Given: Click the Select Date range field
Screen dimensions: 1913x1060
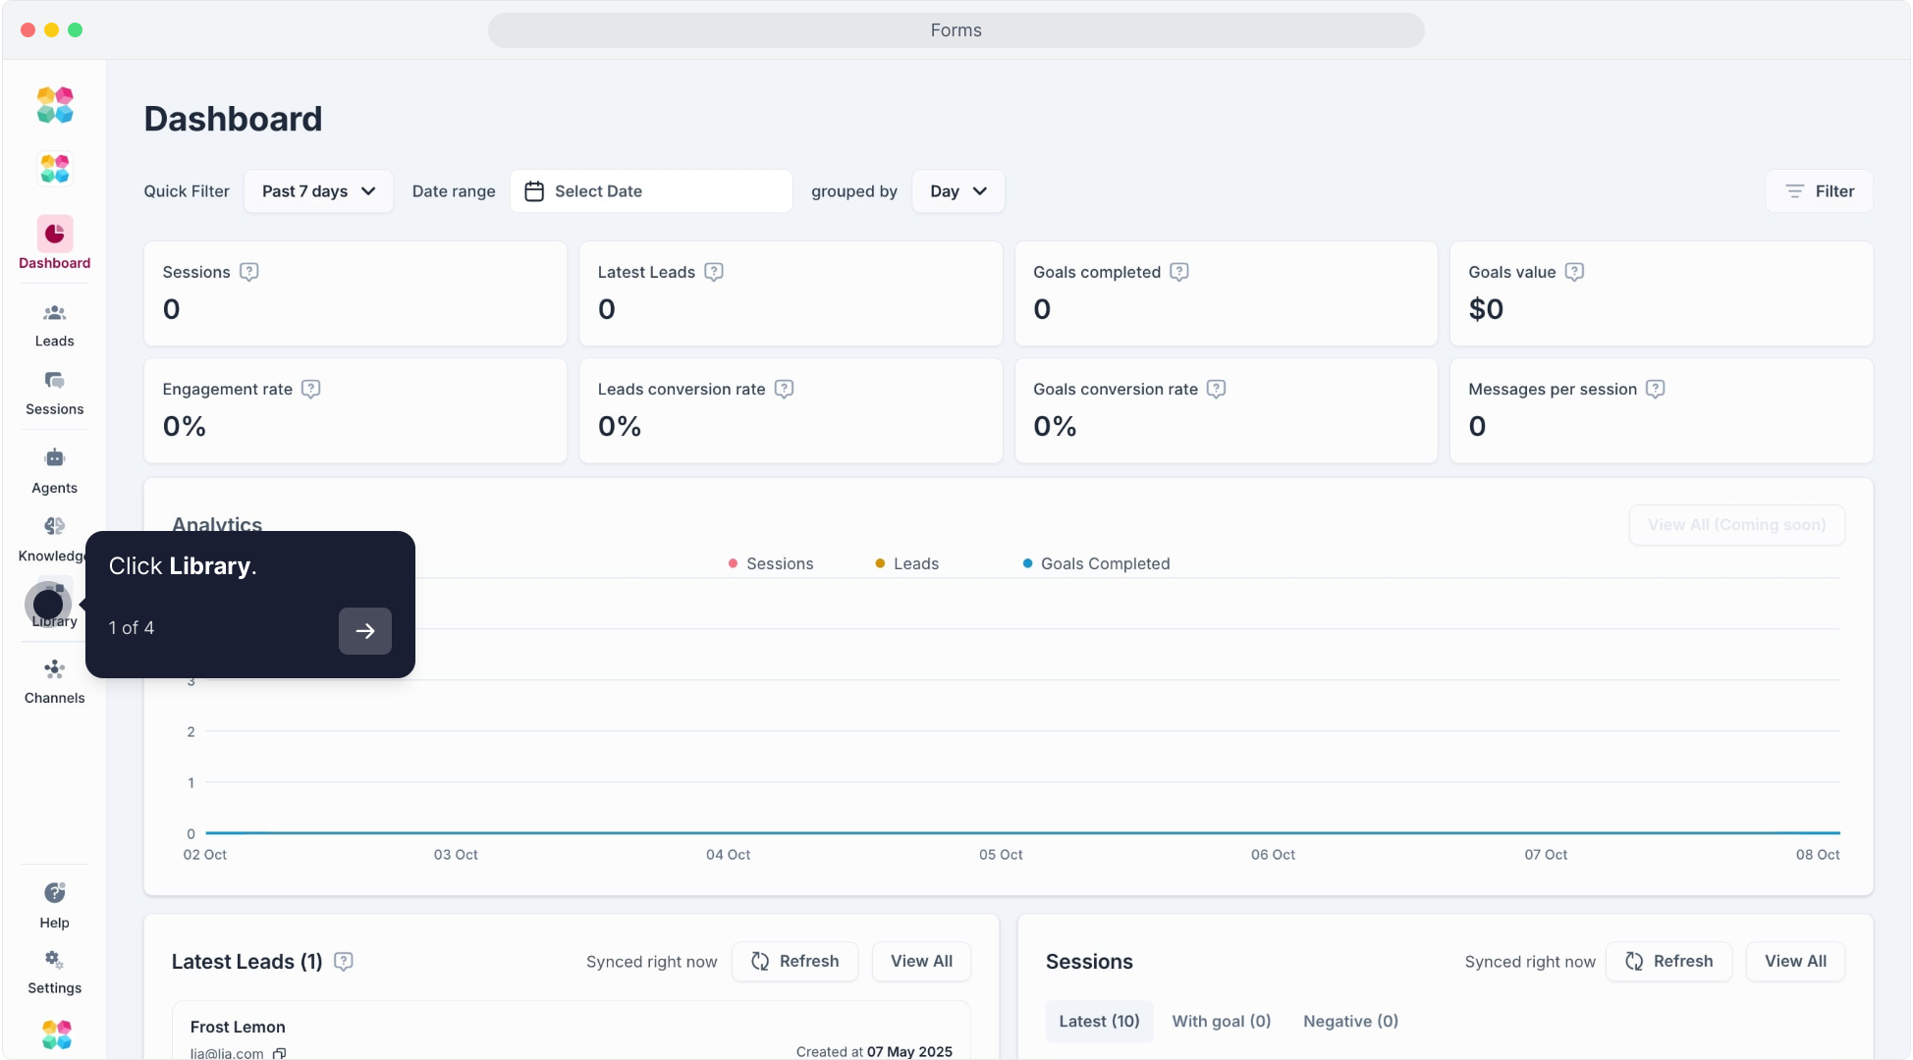Looking at the screenshot, I should [x=650, y=191].
